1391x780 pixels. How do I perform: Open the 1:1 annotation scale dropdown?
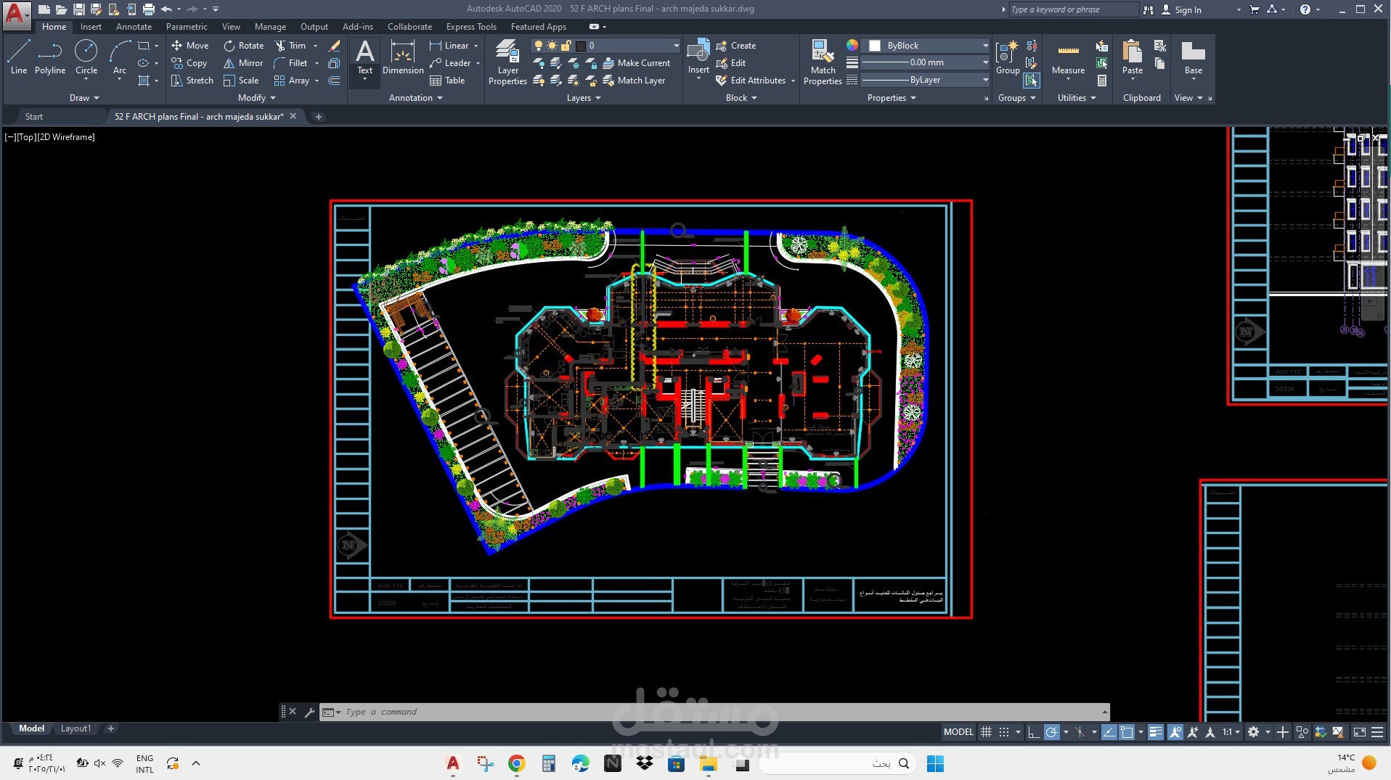click(1231, 732)
